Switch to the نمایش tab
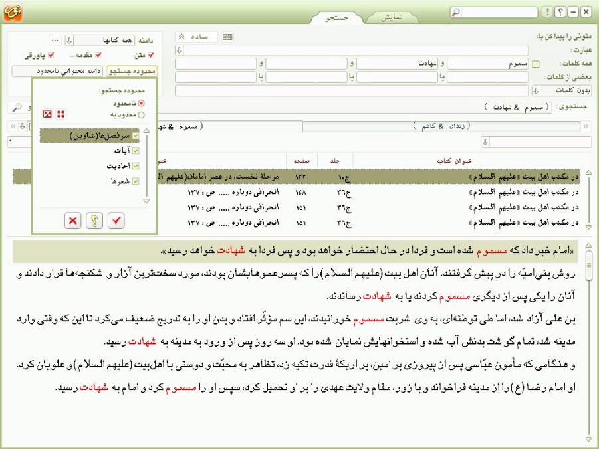 [x=392, y=17]
